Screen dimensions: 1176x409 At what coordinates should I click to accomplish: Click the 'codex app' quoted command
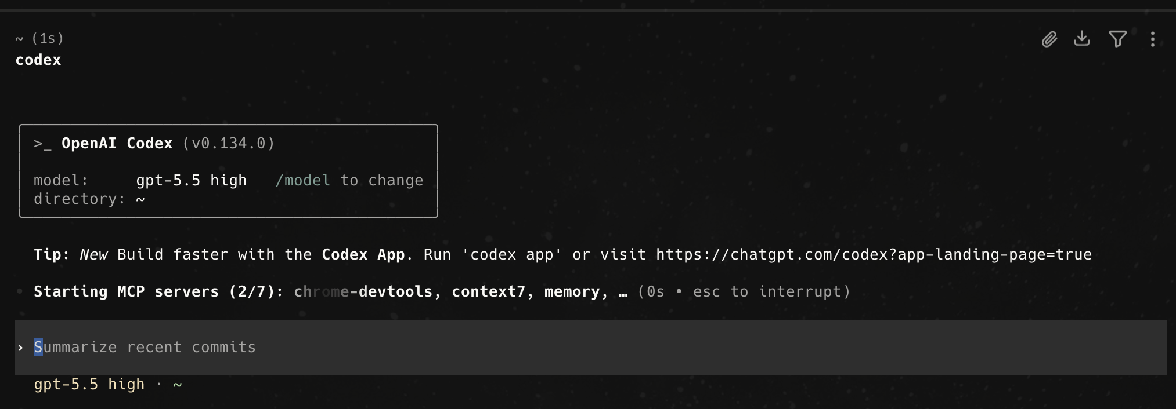[x=512, y=254]
